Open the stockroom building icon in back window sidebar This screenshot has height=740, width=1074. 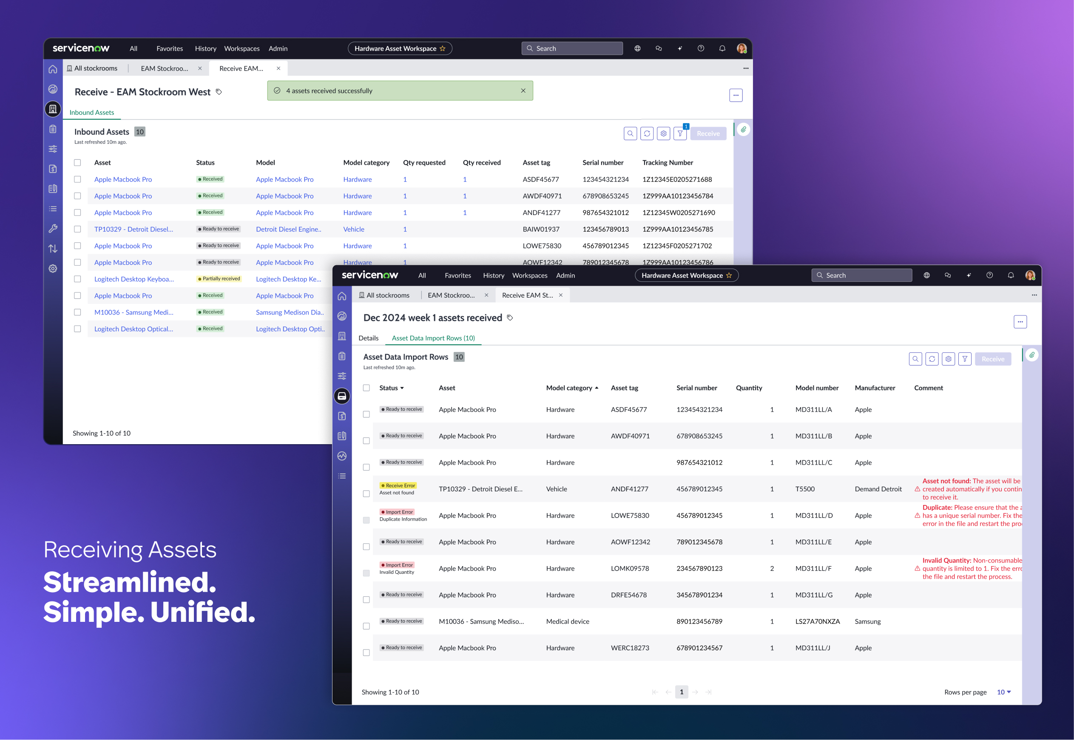click(53, 109)
